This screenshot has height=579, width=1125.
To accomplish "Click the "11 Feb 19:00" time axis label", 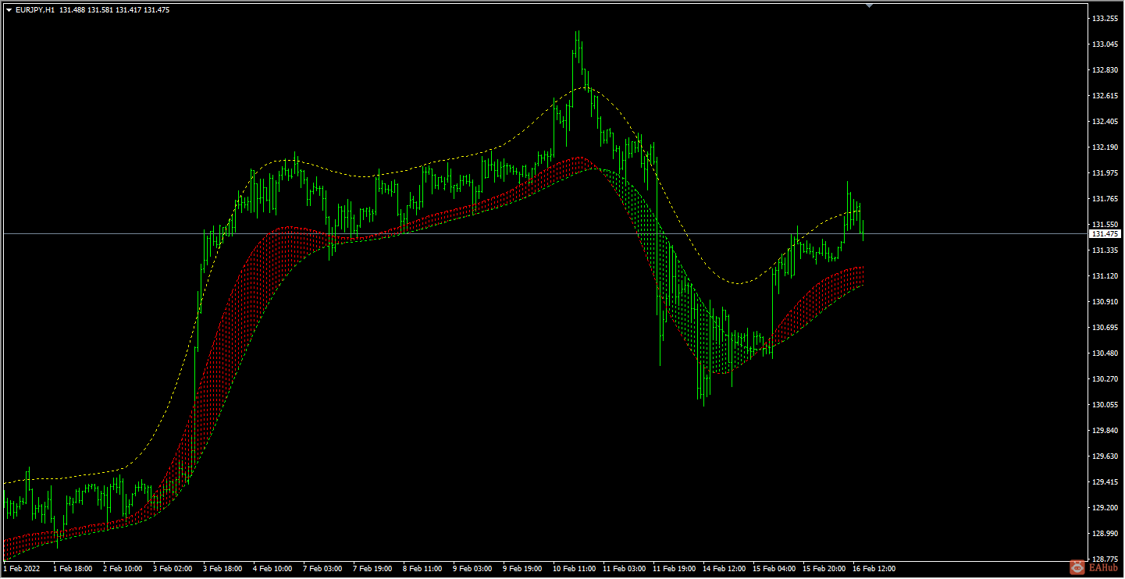I will click(674, 569).
